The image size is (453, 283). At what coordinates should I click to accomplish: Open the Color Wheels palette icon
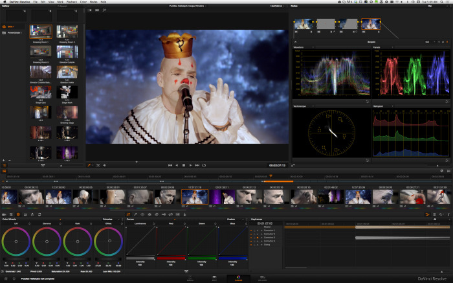point(17,214)
